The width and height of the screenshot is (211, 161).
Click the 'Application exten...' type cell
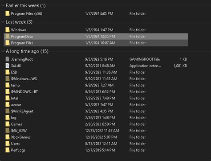(145, 66)
